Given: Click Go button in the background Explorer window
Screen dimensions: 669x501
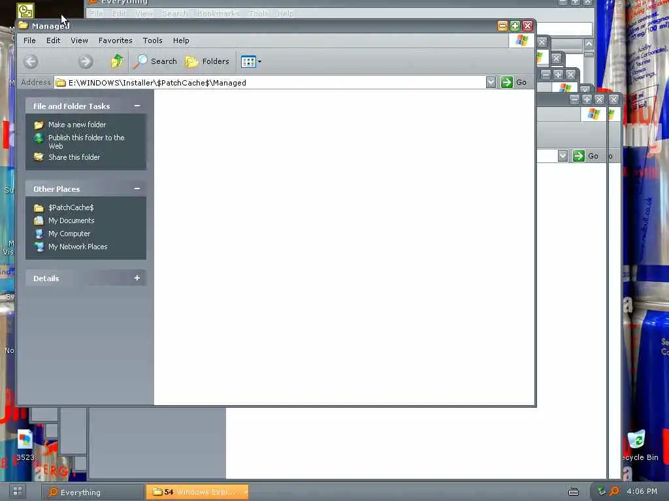Looking at the screenshot, I should click(x=586, y=156).
